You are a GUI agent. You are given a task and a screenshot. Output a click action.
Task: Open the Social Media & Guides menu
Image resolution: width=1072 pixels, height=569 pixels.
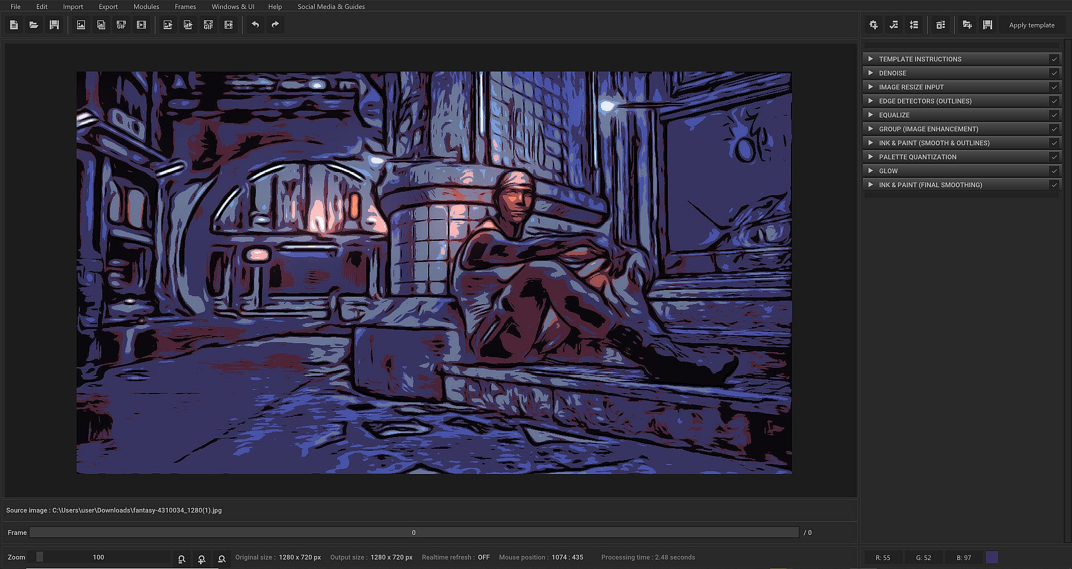[x=331, y=7]
